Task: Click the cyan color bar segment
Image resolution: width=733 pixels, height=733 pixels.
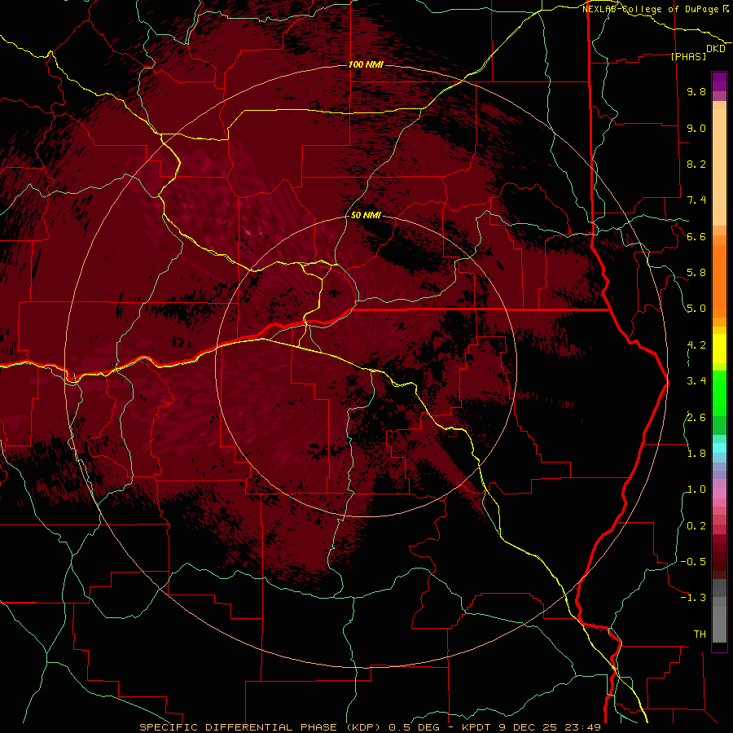Action: (719, 447)
